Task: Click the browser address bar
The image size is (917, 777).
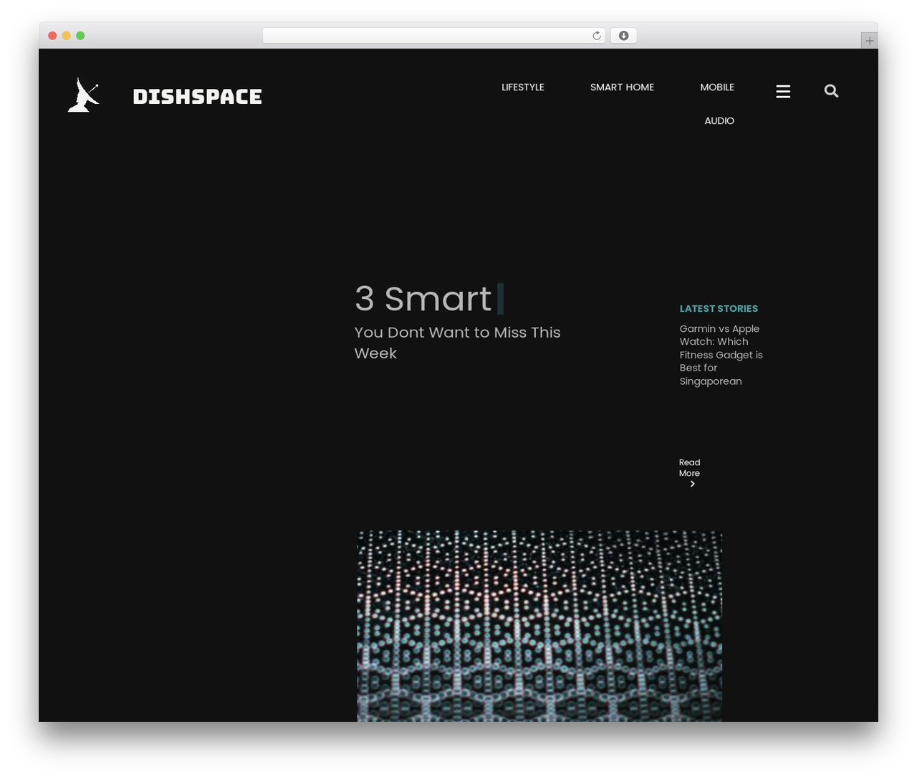Action: click(434, 36)
